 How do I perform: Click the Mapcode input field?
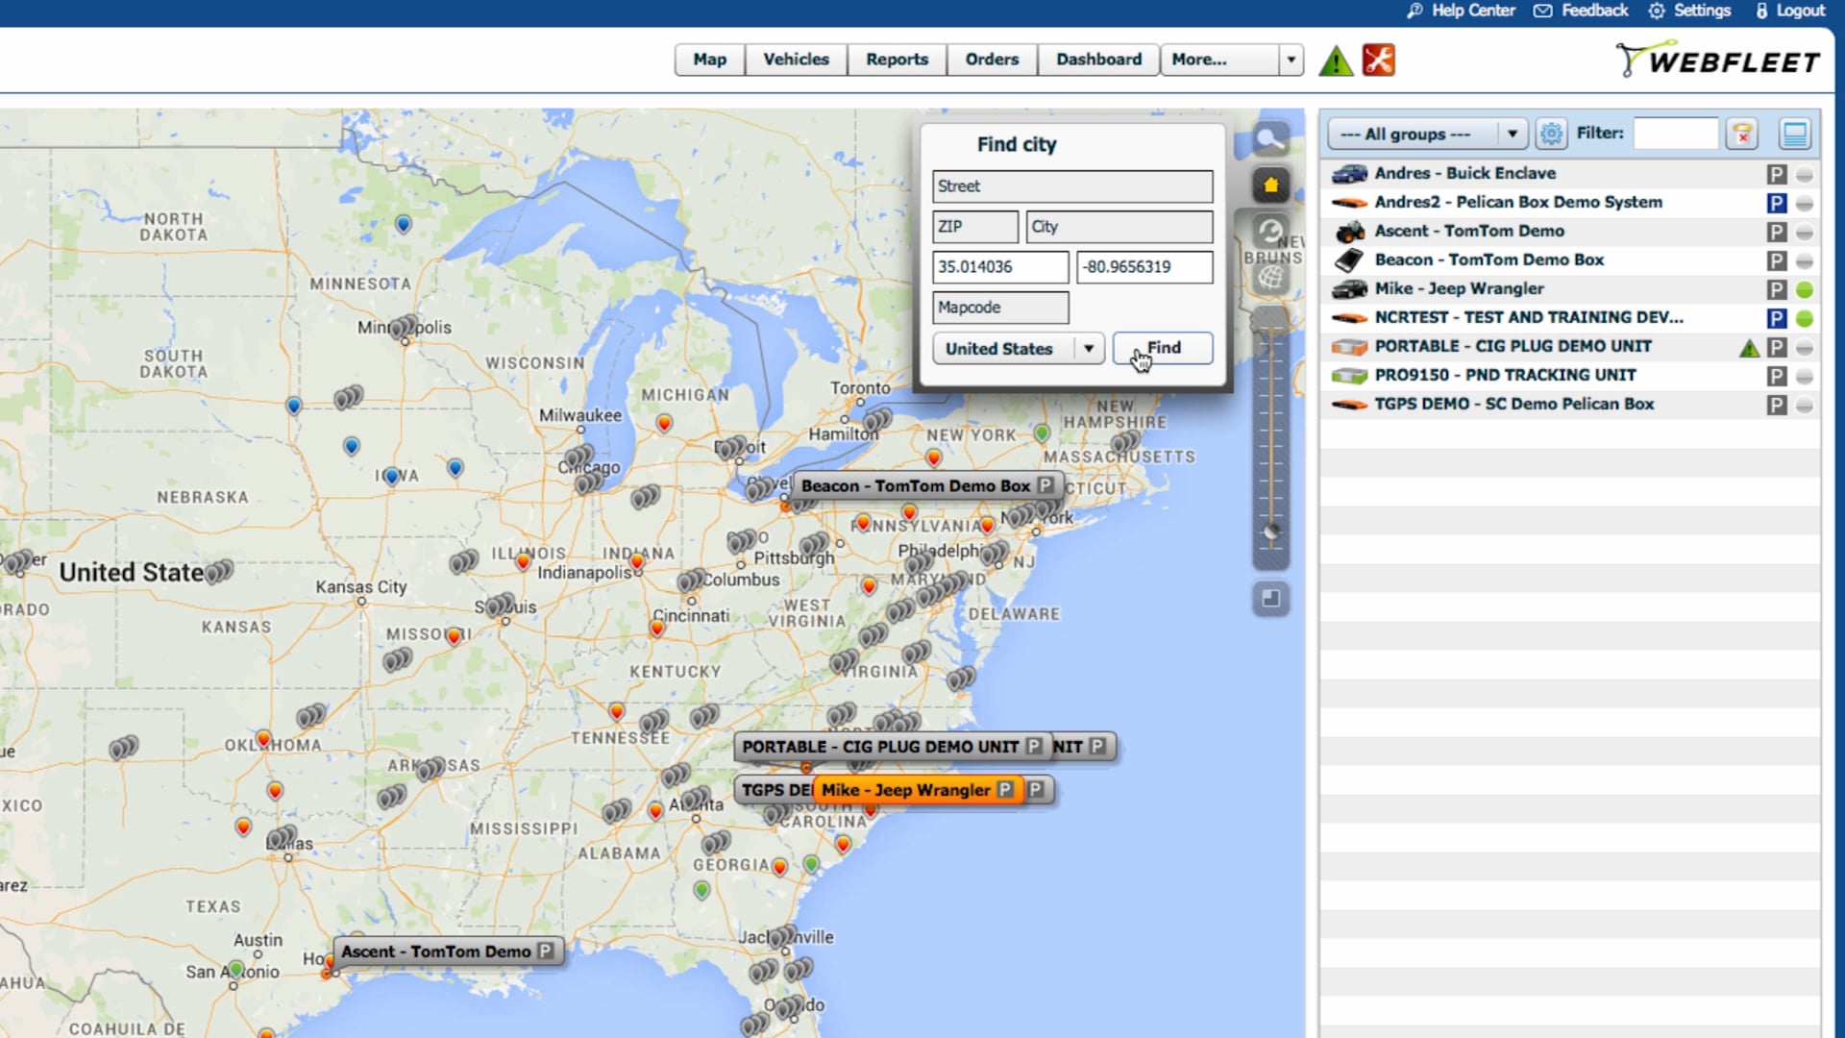999,308
